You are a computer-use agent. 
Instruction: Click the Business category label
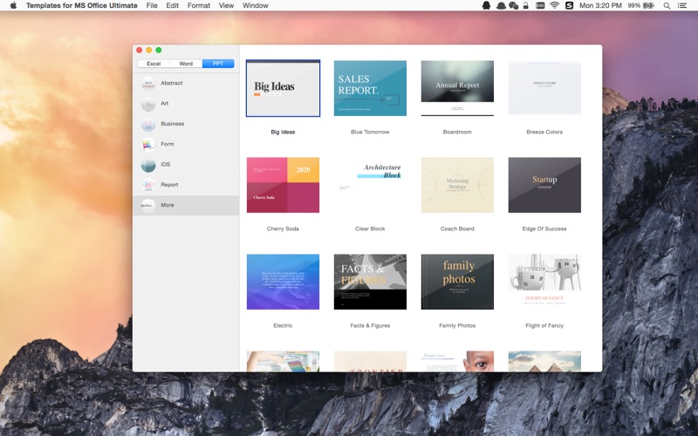[172, 124]
